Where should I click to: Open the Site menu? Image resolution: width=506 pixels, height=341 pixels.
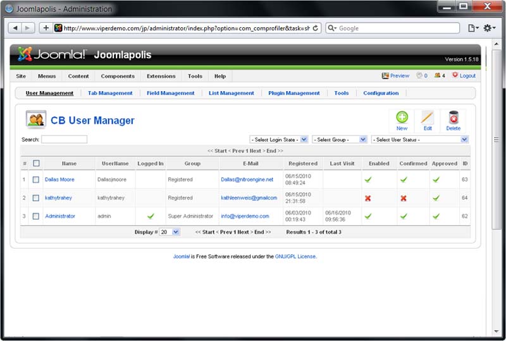tap(21, 76)
